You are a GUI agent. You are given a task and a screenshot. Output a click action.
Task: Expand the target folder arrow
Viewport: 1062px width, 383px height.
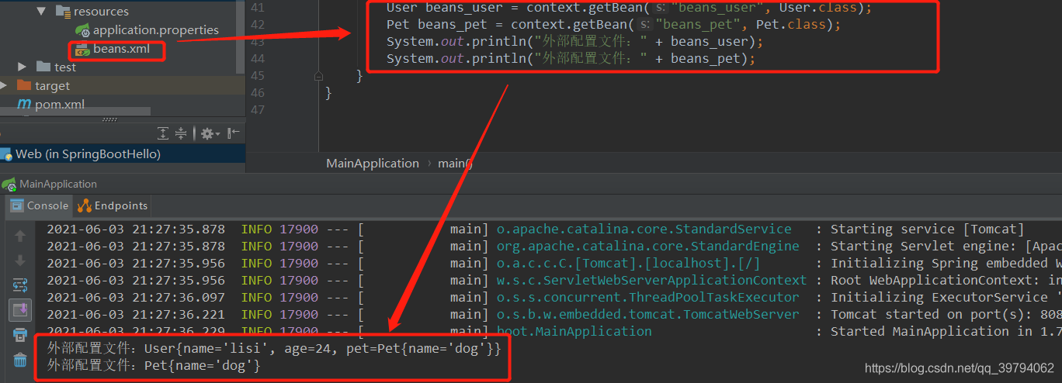pos(4,85)
